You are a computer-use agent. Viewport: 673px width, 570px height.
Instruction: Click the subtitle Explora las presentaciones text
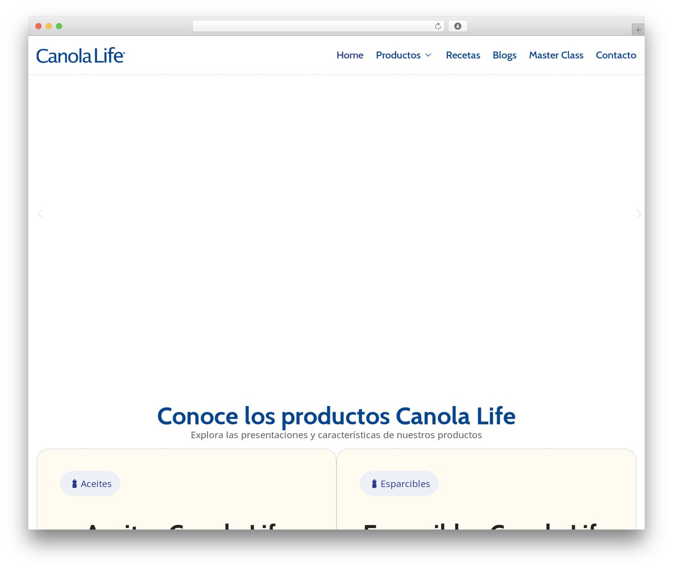coord(336,435)
